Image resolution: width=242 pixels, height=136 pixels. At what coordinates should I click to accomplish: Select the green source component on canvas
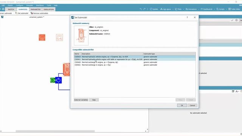tap(53, 80)
